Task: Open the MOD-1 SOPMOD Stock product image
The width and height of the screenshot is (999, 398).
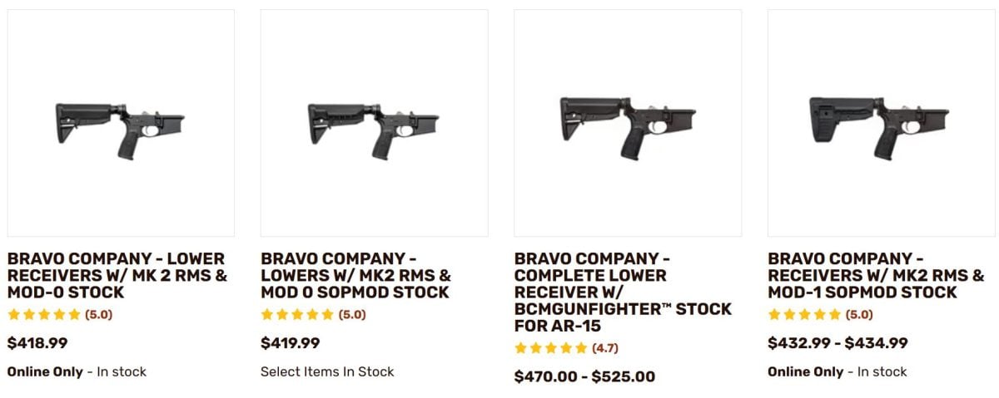Action: pos(881,123)
